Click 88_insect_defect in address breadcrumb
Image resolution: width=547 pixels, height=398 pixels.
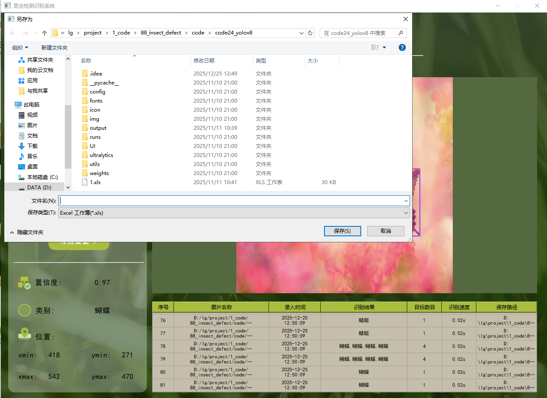tap(161, 33)
